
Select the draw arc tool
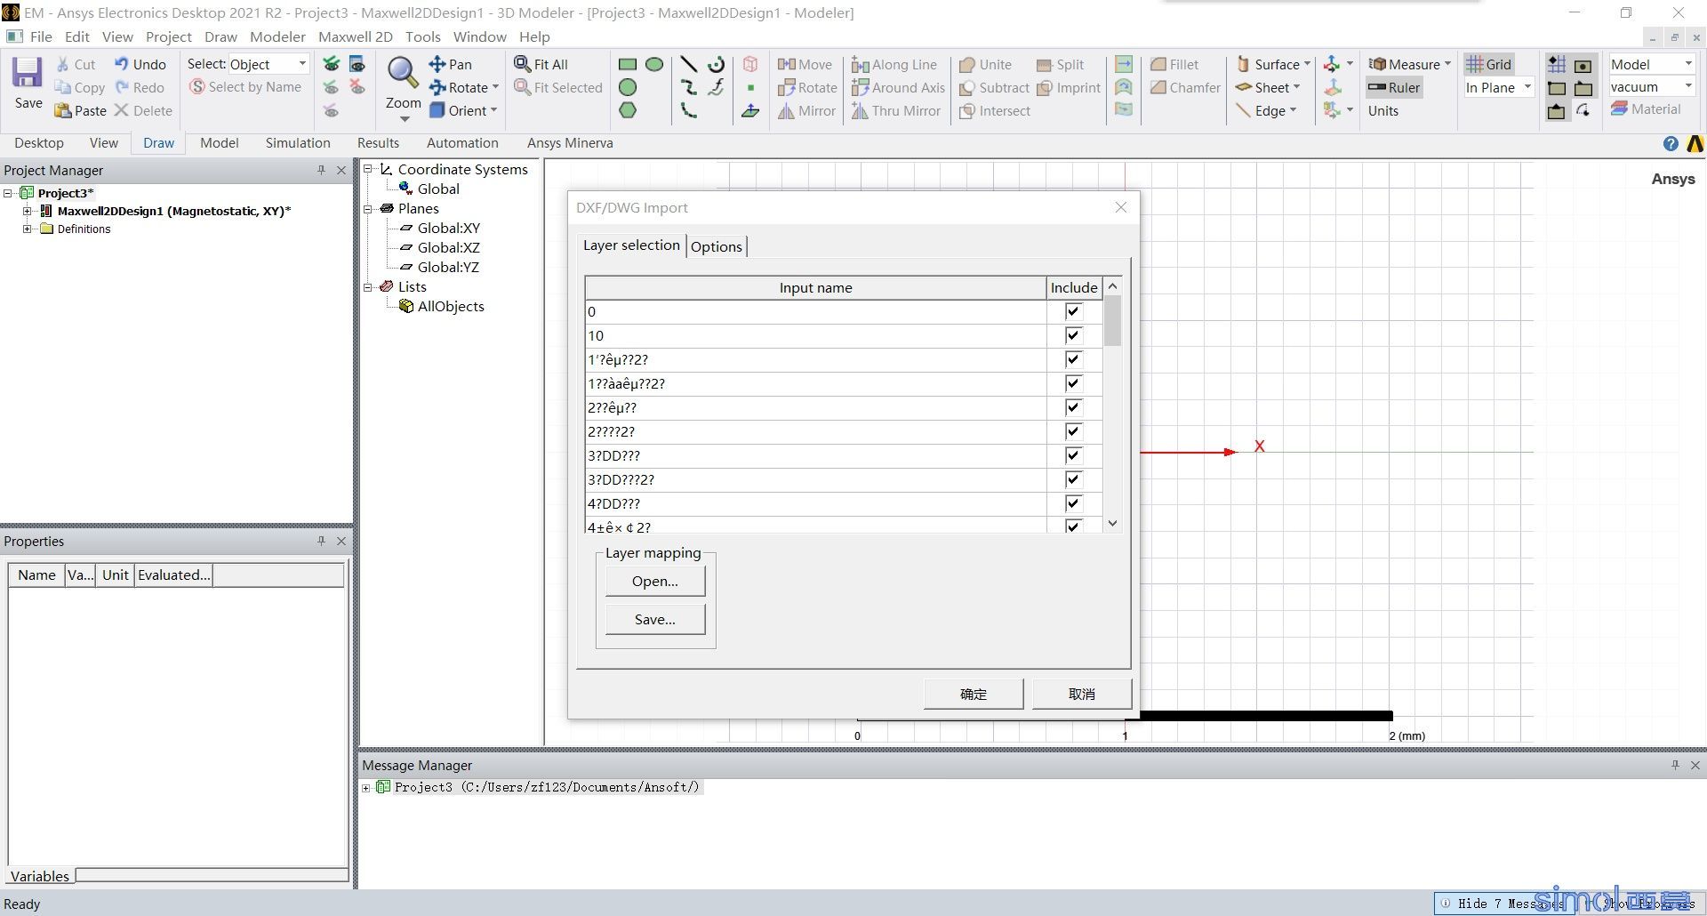pos(717,64)
